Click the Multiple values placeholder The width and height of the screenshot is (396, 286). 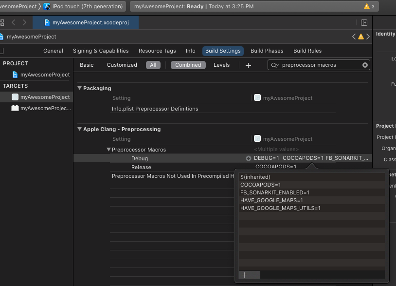276,150
